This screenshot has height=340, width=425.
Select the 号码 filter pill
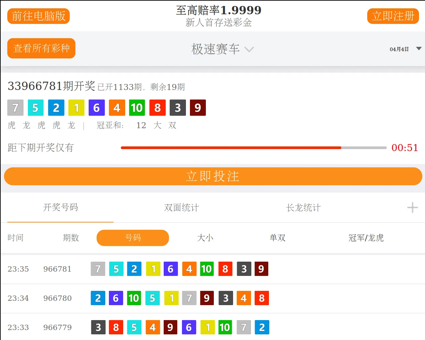pyautogui.click(x=133, y=238)
